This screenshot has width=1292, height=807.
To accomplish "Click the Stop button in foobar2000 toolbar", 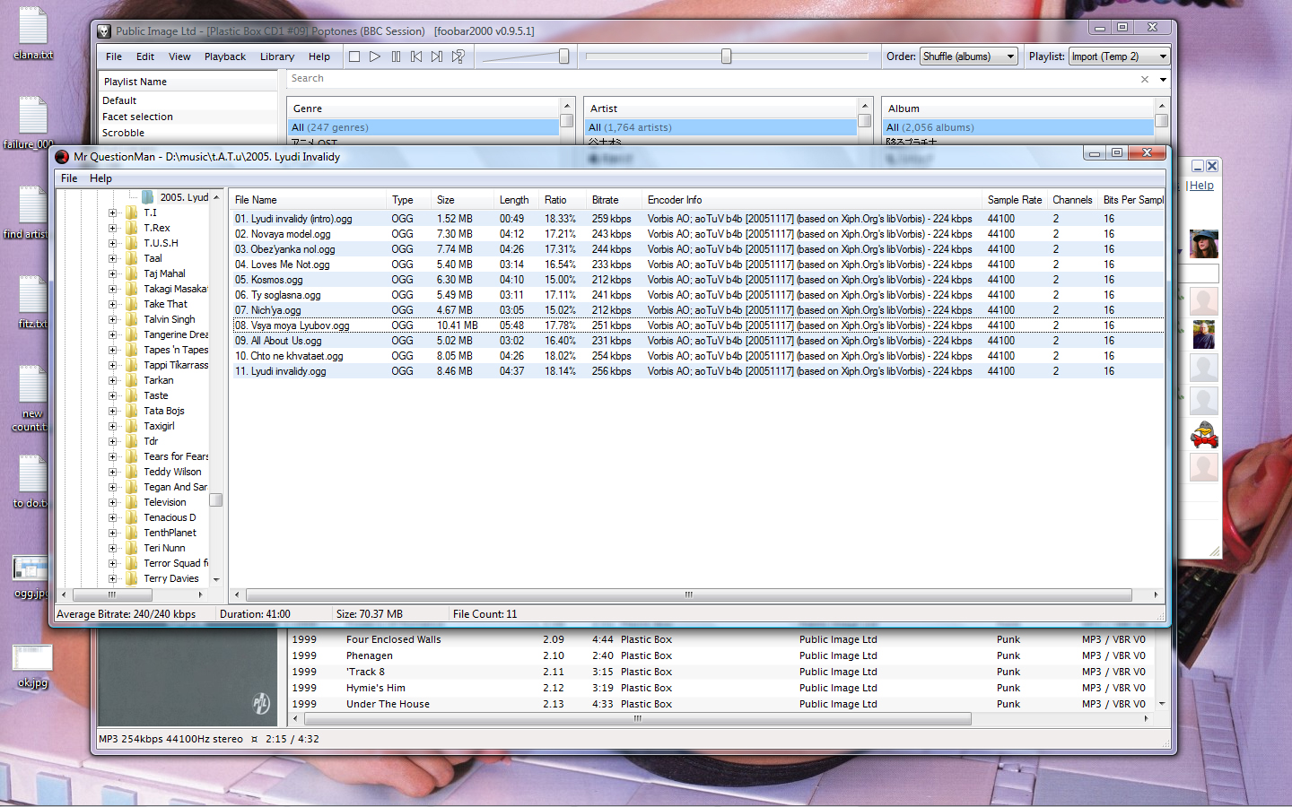I will pyautogui.click(x=354, y=56).
